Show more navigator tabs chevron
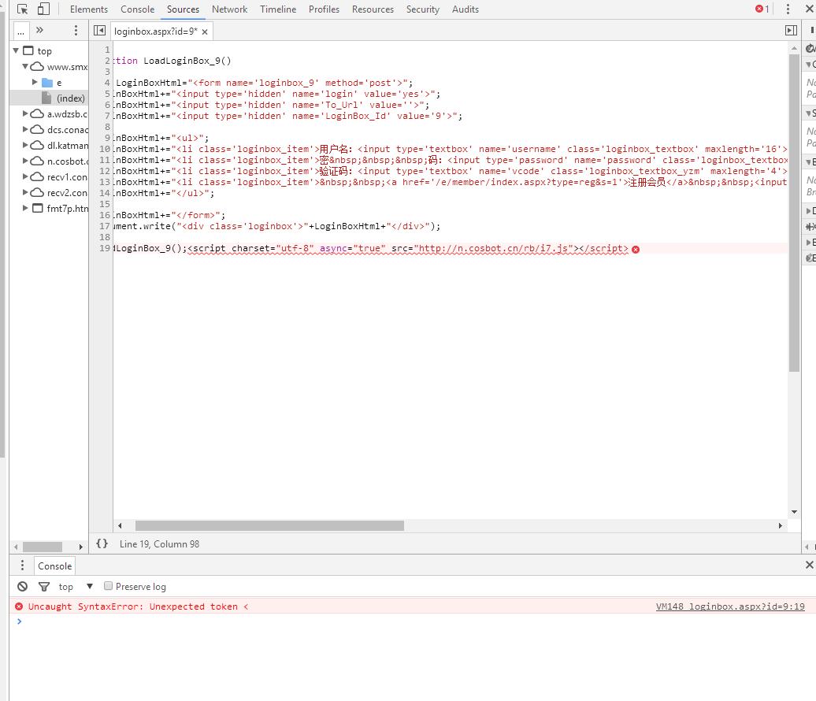This screenshot has width=816, height=701. click(x=39, y=30)
